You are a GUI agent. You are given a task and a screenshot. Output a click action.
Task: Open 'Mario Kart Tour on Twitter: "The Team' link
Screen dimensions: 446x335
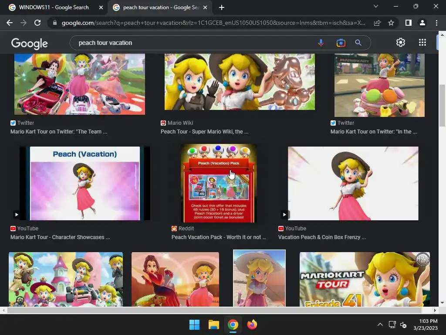[59, 132]
